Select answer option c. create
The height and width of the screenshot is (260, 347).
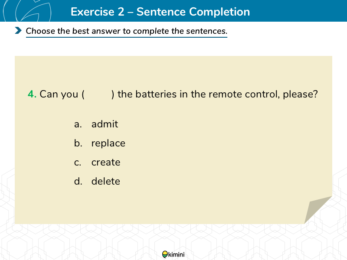click(97, 162)
